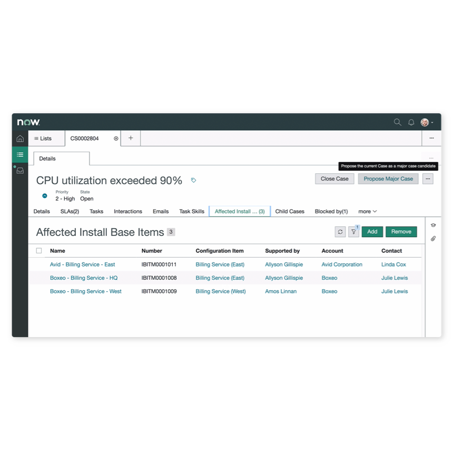Open the agent inbox icon in the sidebar
The image size is (453, 453).
tap(19, 170)
